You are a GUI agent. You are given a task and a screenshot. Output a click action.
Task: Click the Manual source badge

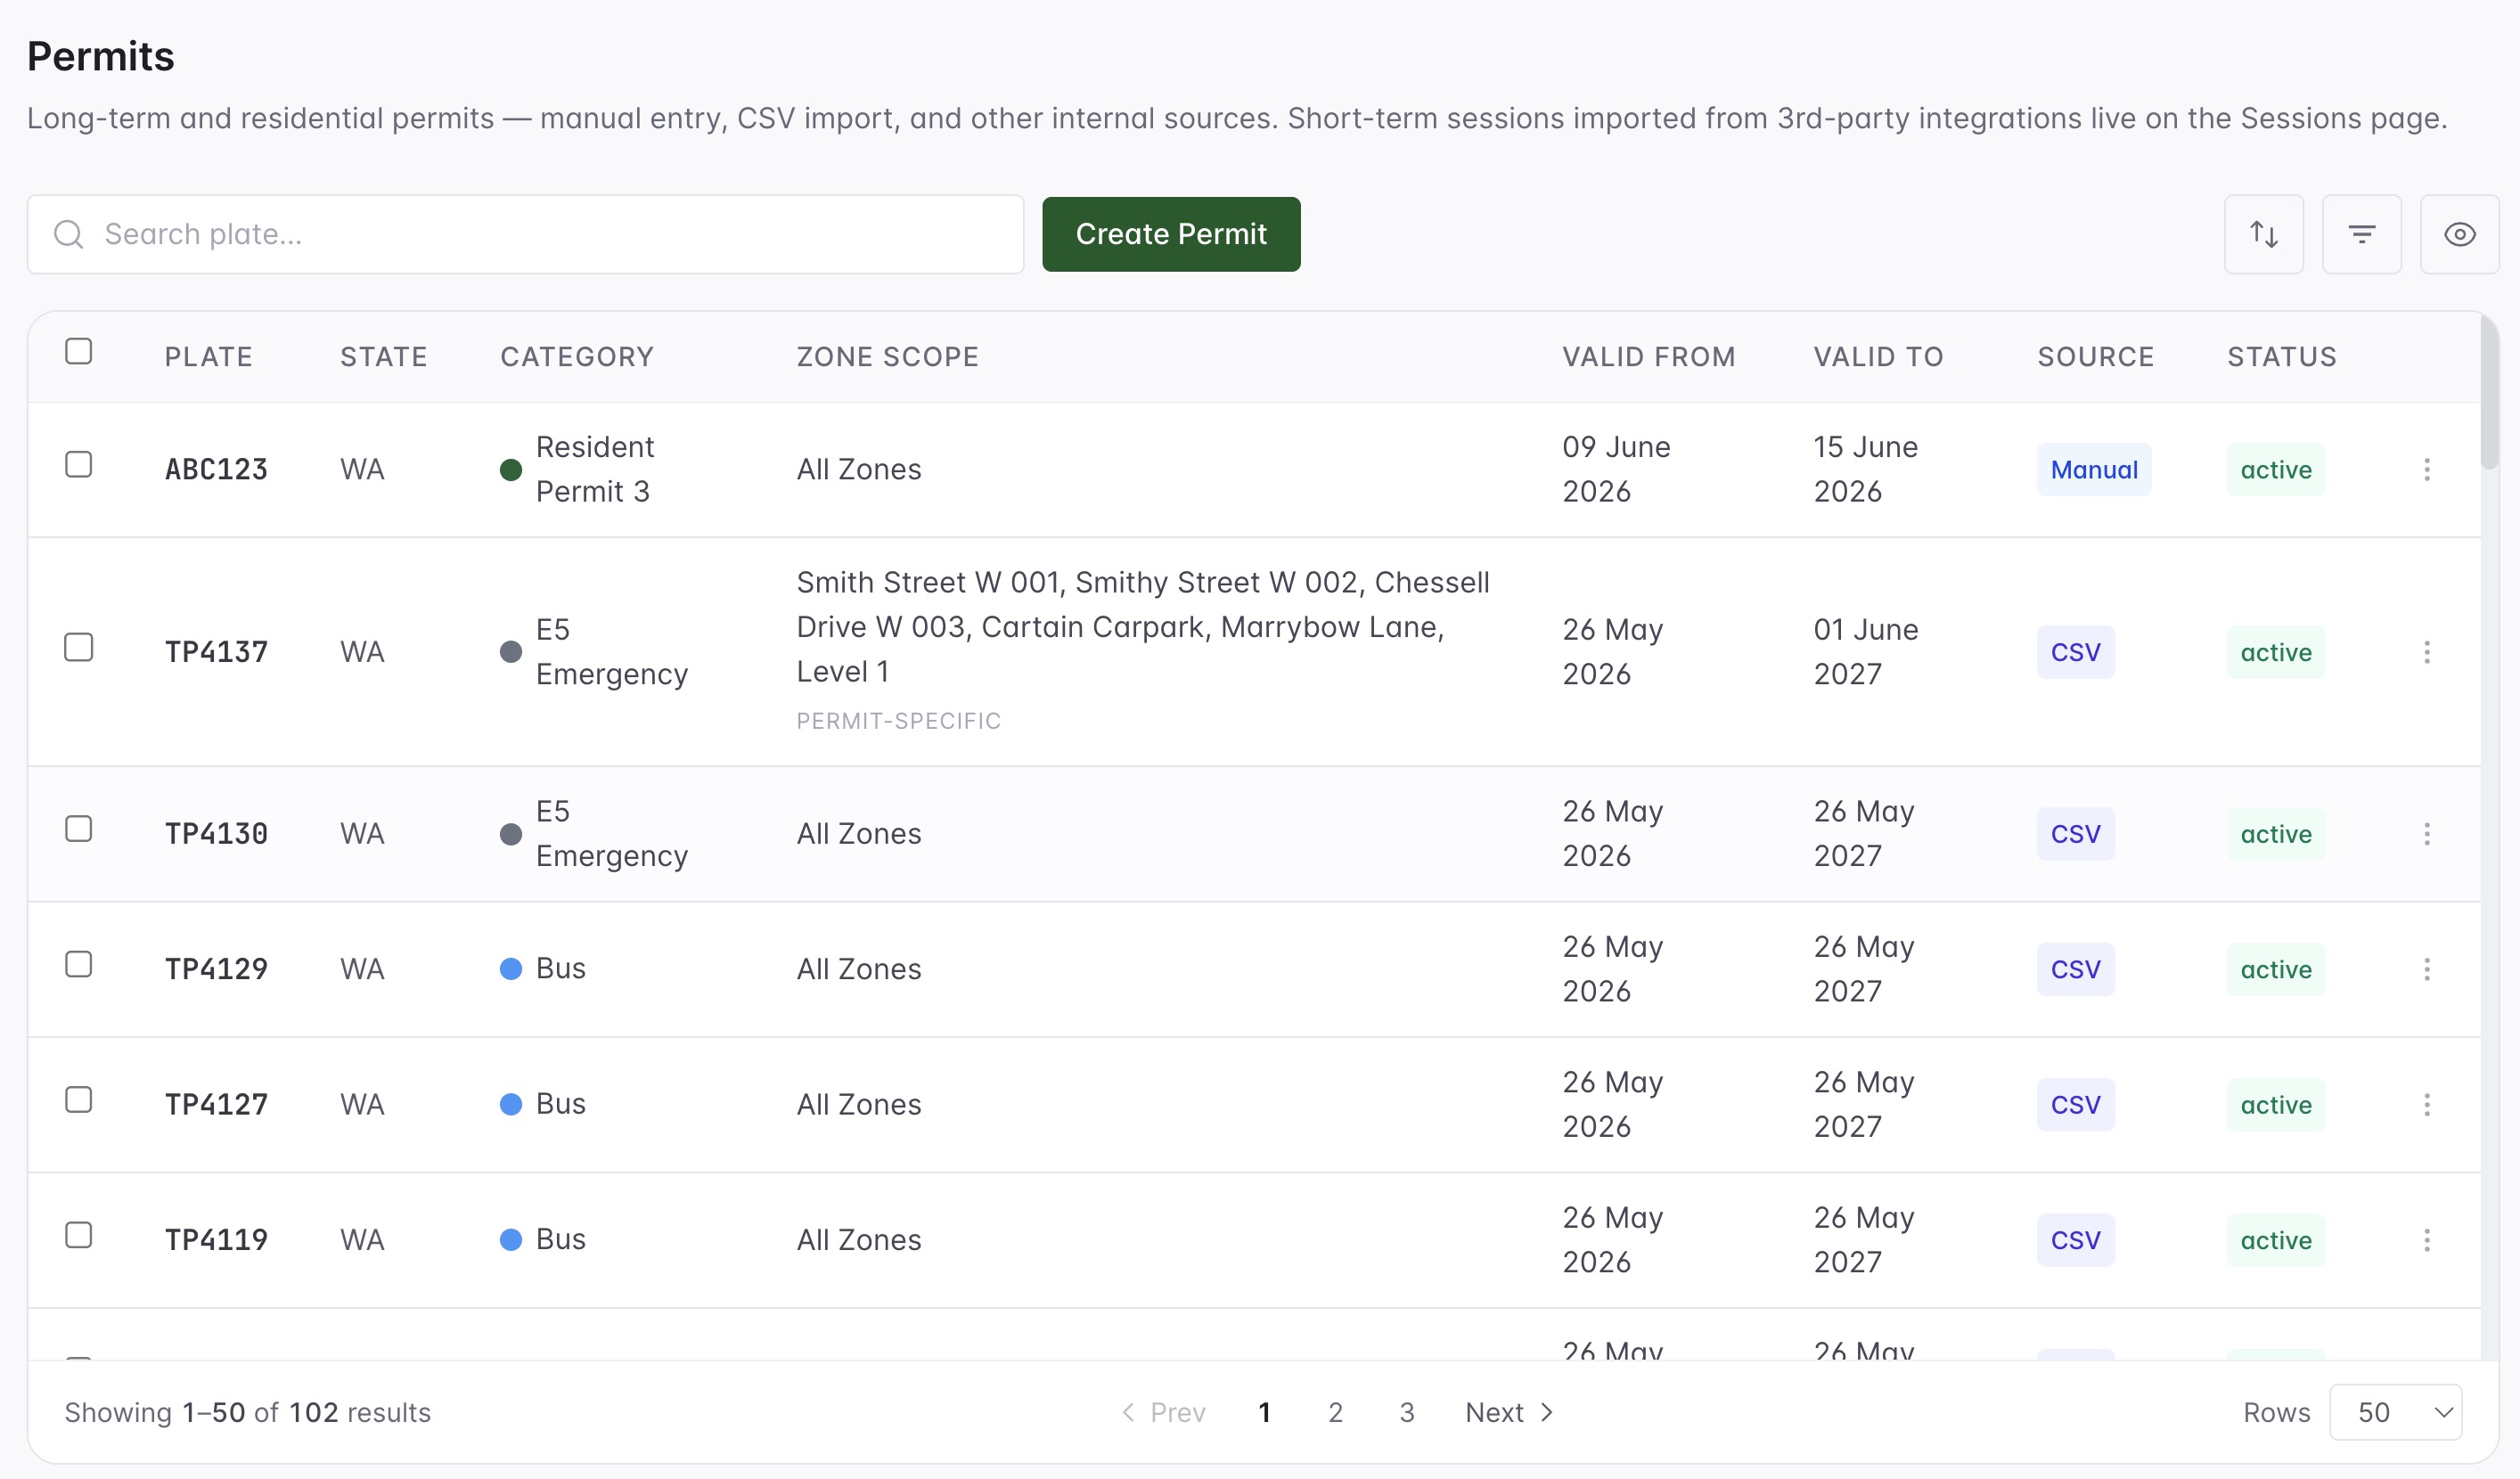coord(2094,469)
